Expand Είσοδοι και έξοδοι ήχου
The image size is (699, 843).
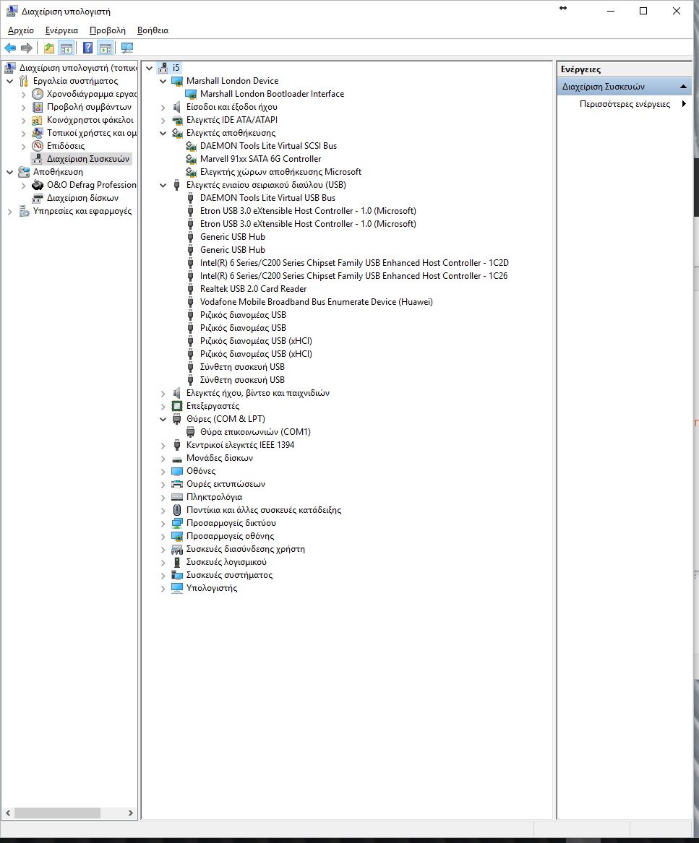coord(163,108)
